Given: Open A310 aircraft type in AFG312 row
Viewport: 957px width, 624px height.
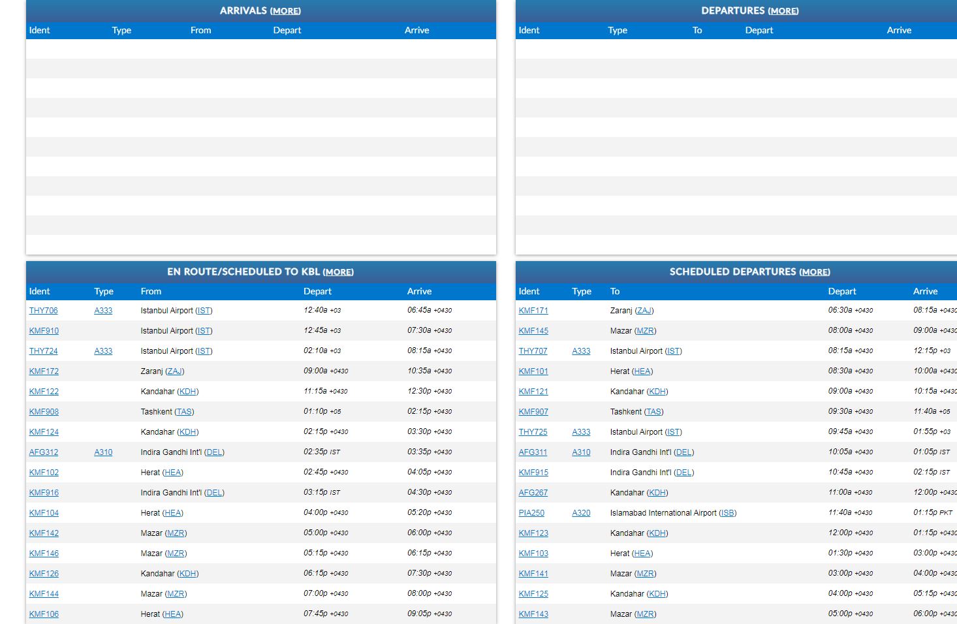Looking at the screenshot, I should 103,452.
